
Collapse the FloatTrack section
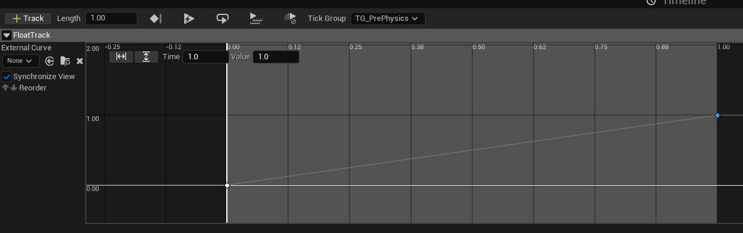(x=7, y=35)
